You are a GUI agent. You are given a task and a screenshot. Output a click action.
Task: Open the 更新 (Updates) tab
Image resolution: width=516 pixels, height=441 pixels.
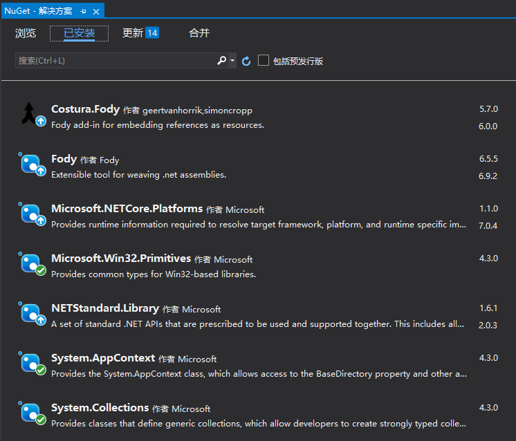click(x=133, y=33)
